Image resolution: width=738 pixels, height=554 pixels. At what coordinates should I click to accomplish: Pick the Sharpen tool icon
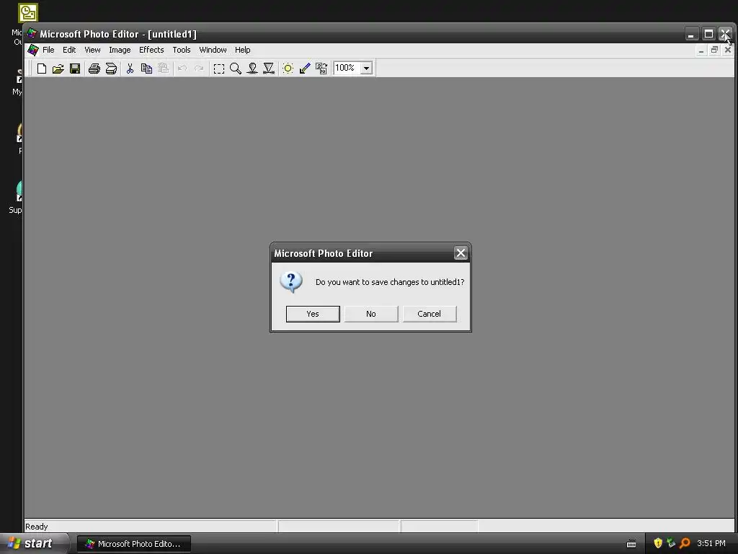tap(269, 69)
